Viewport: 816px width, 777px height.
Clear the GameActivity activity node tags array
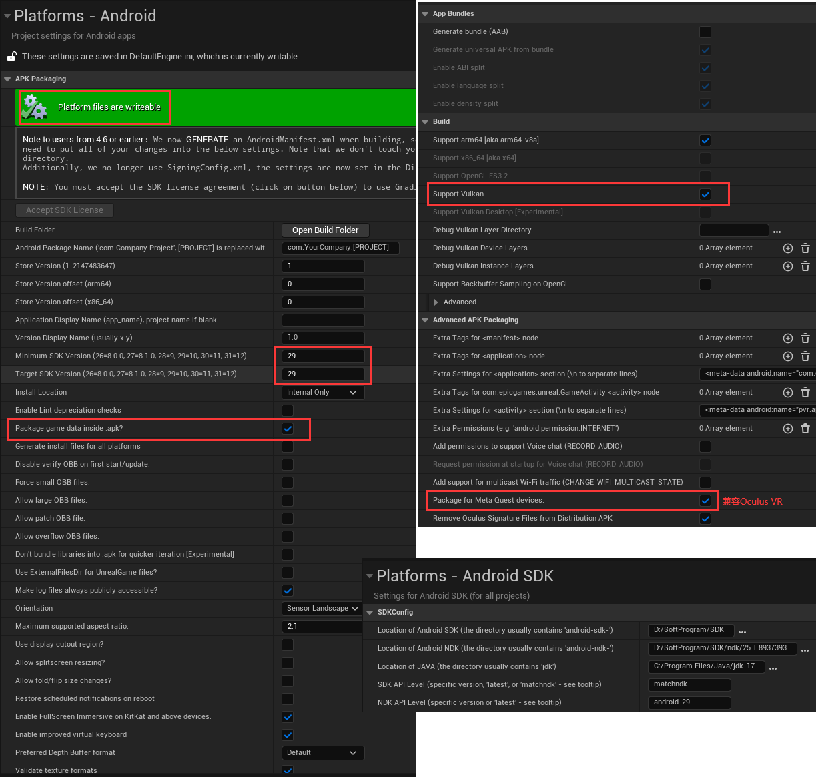[805, 393]
